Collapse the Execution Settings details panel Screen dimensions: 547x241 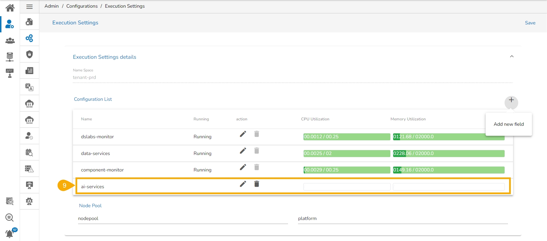512,56
